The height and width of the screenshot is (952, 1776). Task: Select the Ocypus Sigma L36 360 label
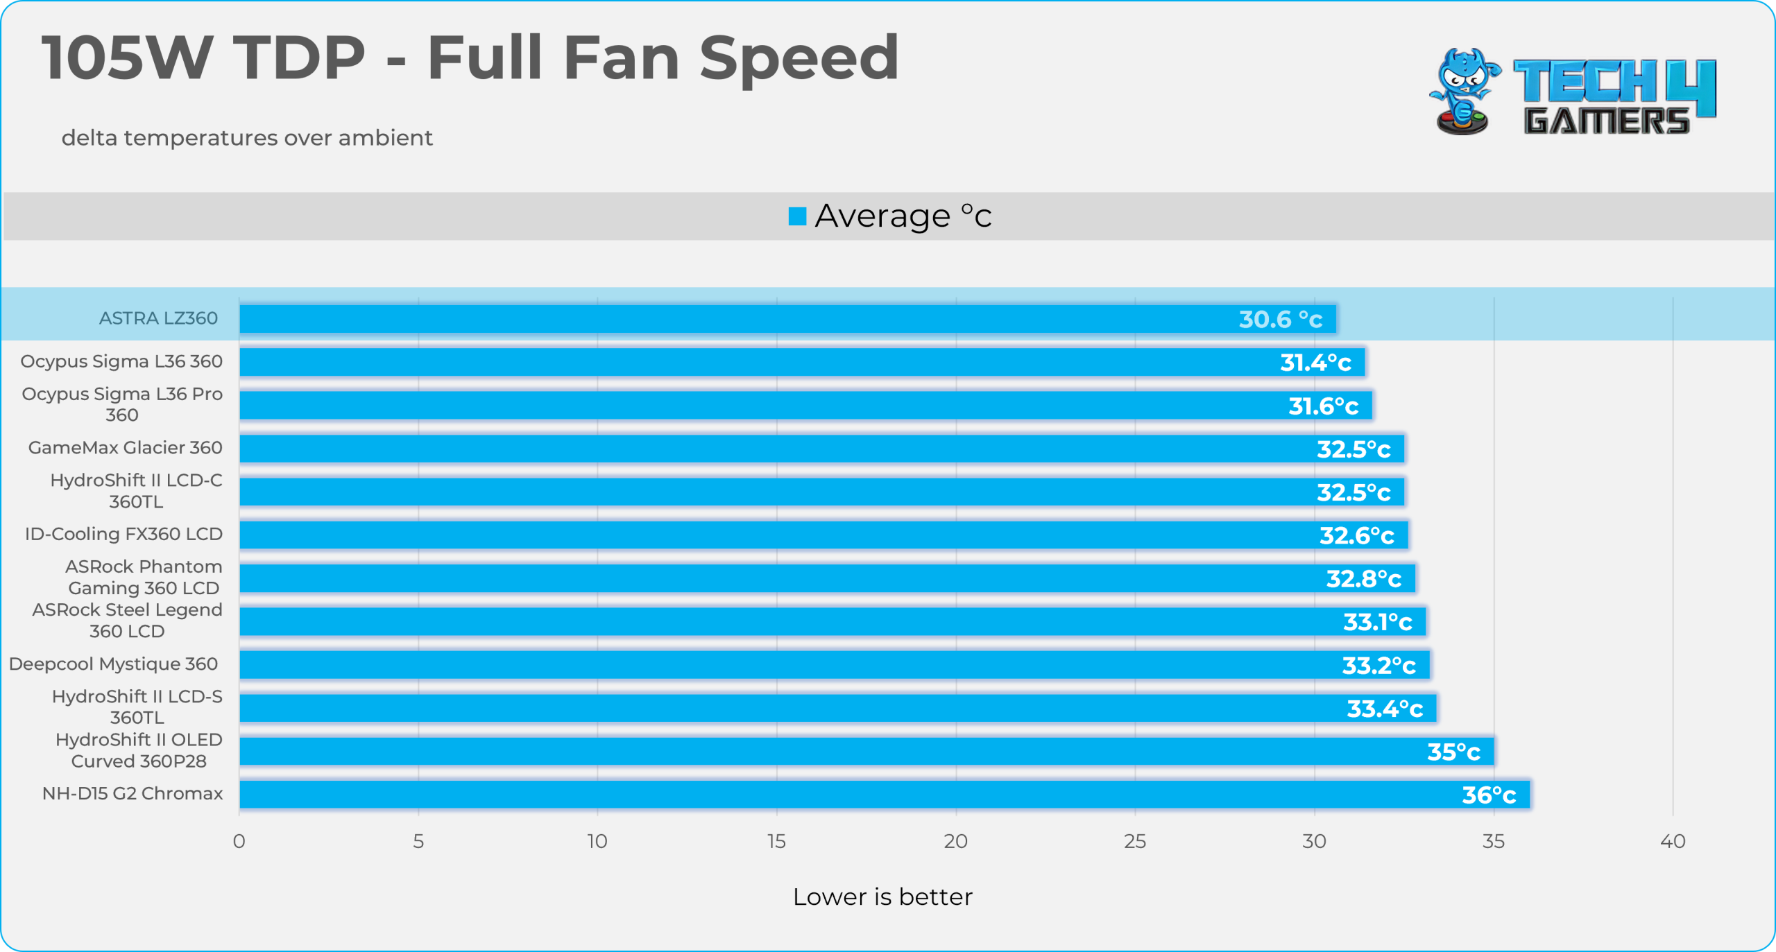[x=121, y=361]
